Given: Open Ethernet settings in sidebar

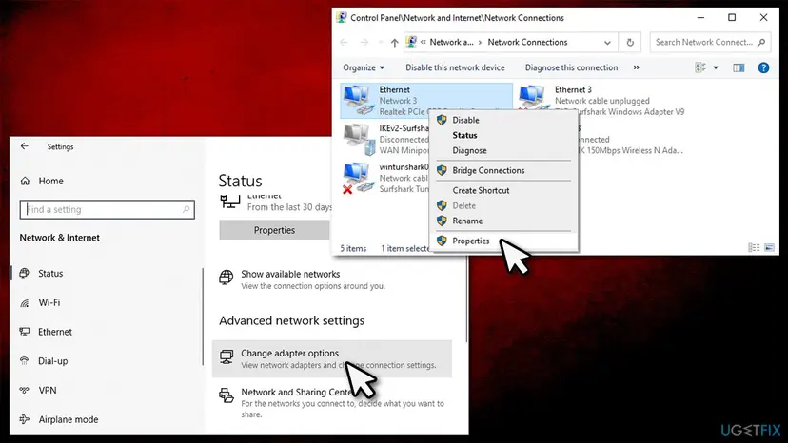Looking at the screenshot, I should coord(55,332).
